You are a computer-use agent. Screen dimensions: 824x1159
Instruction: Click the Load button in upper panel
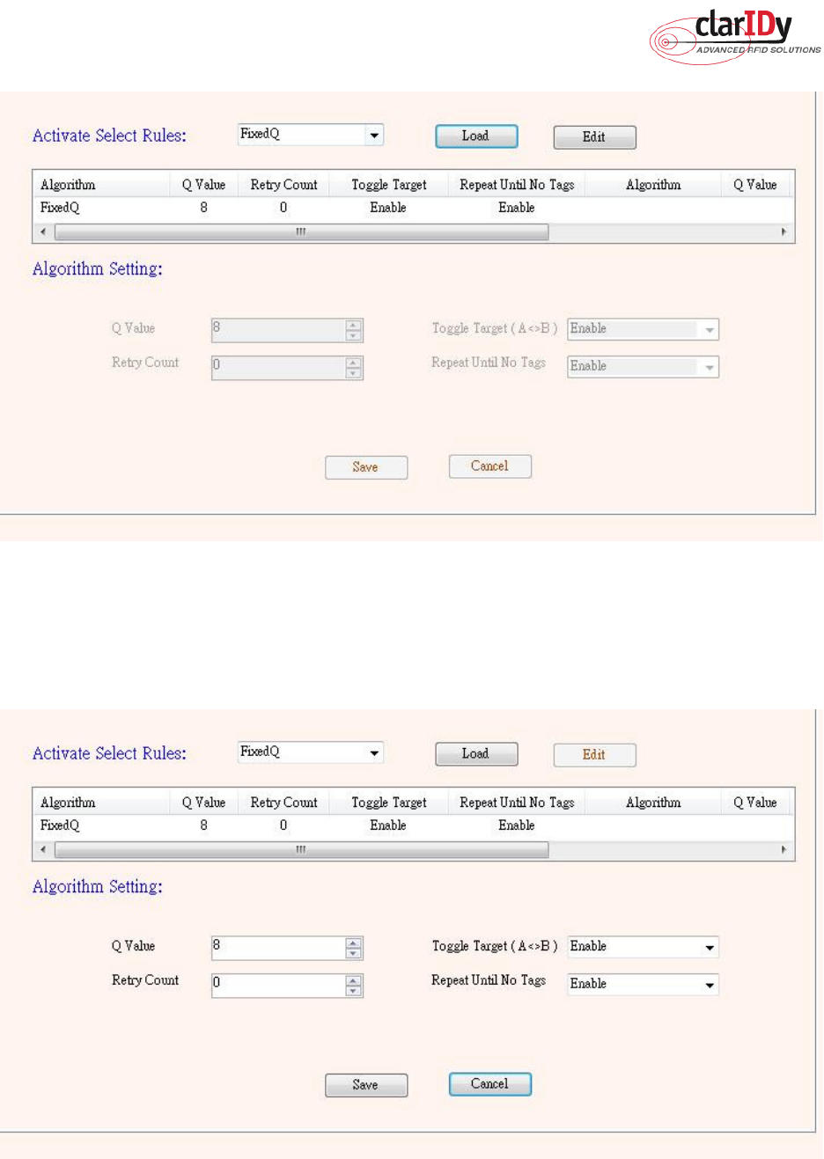[x=476, y=136]
